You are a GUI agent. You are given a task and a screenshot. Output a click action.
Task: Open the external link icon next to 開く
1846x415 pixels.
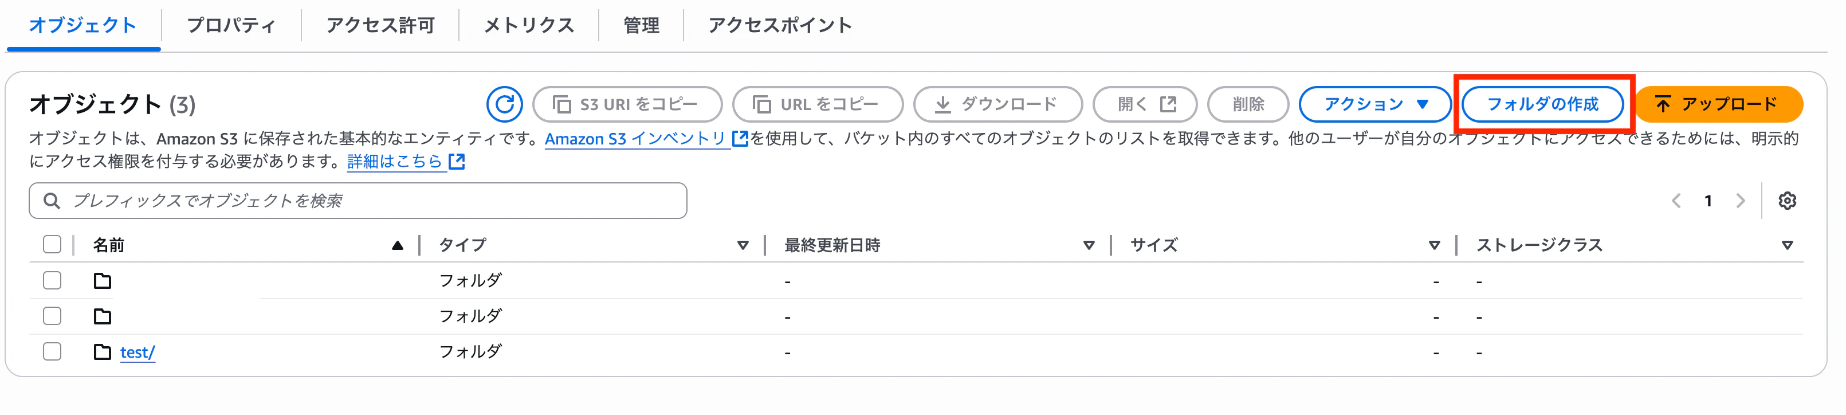click(x=1168, y=103)
